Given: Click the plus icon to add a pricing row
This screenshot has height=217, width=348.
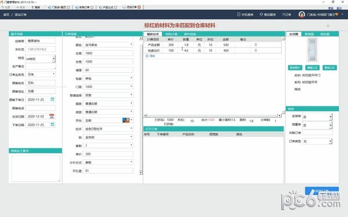Looking at the screenshot, I should click(147, 56).
